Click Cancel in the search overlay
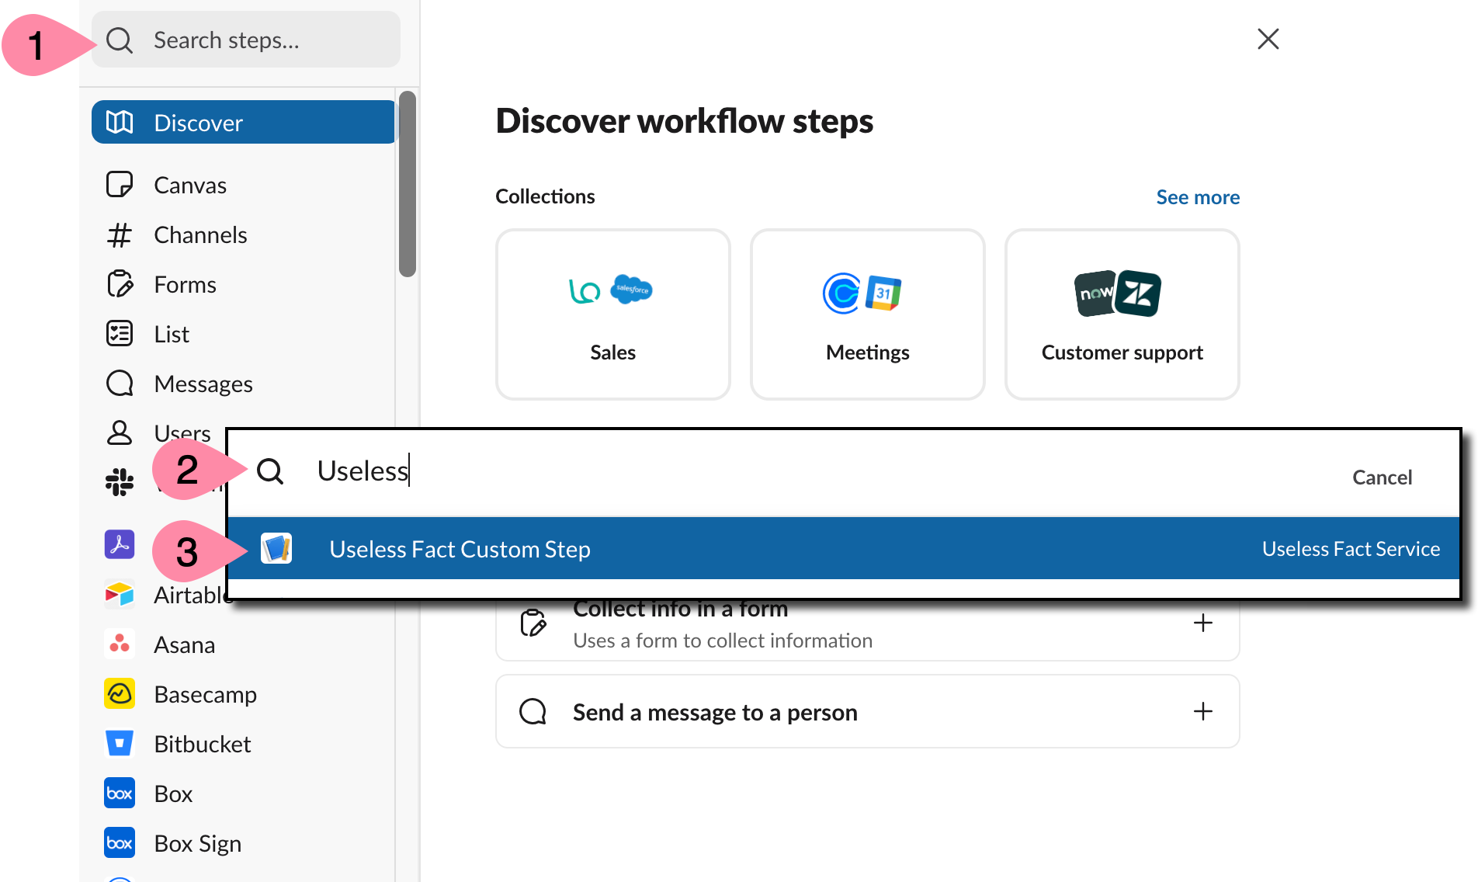This screenshot has width=1478, height=882. point(1382,477)
